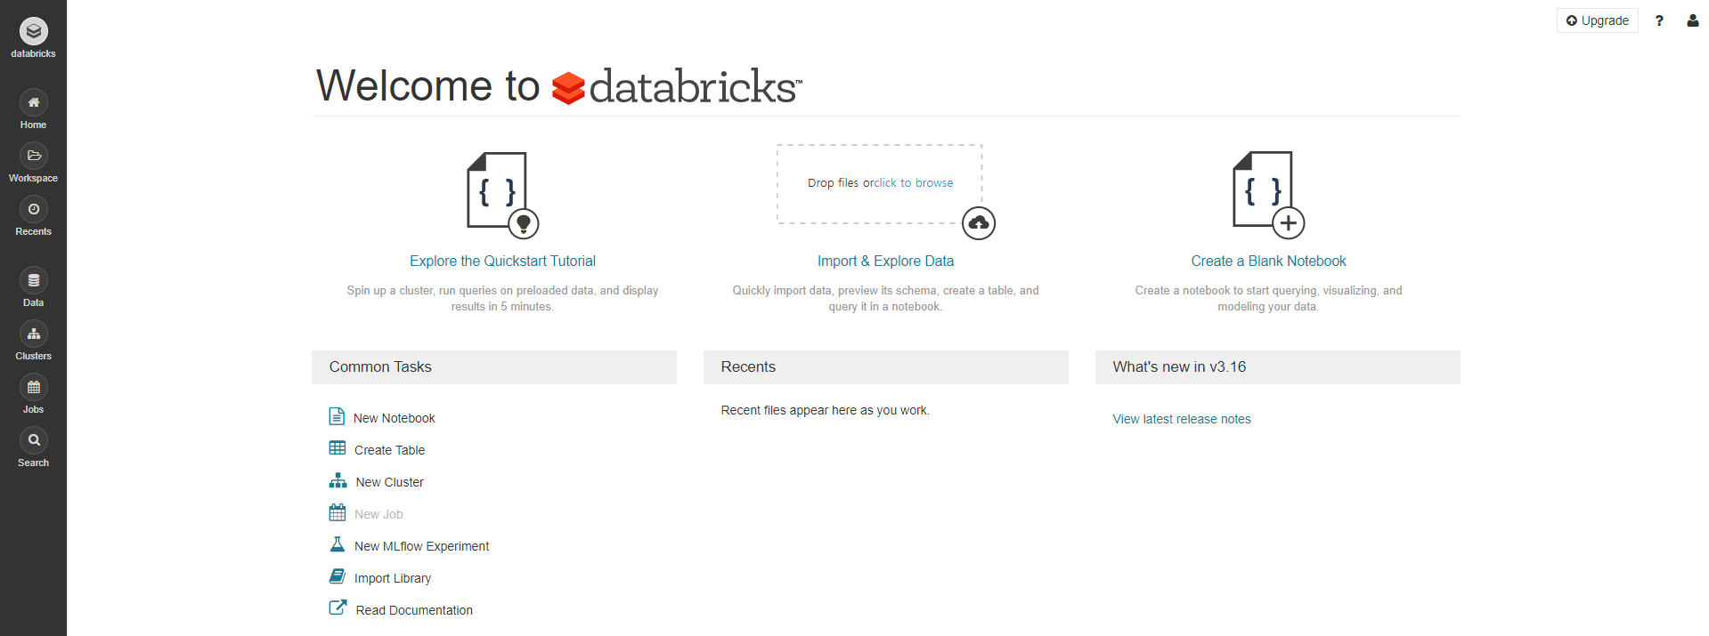Click the Import Library book icon

(338, 576)
